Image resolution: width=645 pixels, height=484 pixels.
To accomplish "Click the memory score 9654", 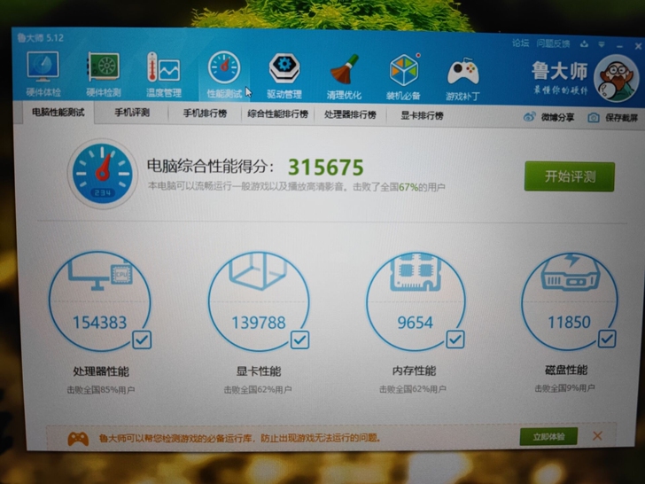I will pyautogui.click(x=415, y=323).
